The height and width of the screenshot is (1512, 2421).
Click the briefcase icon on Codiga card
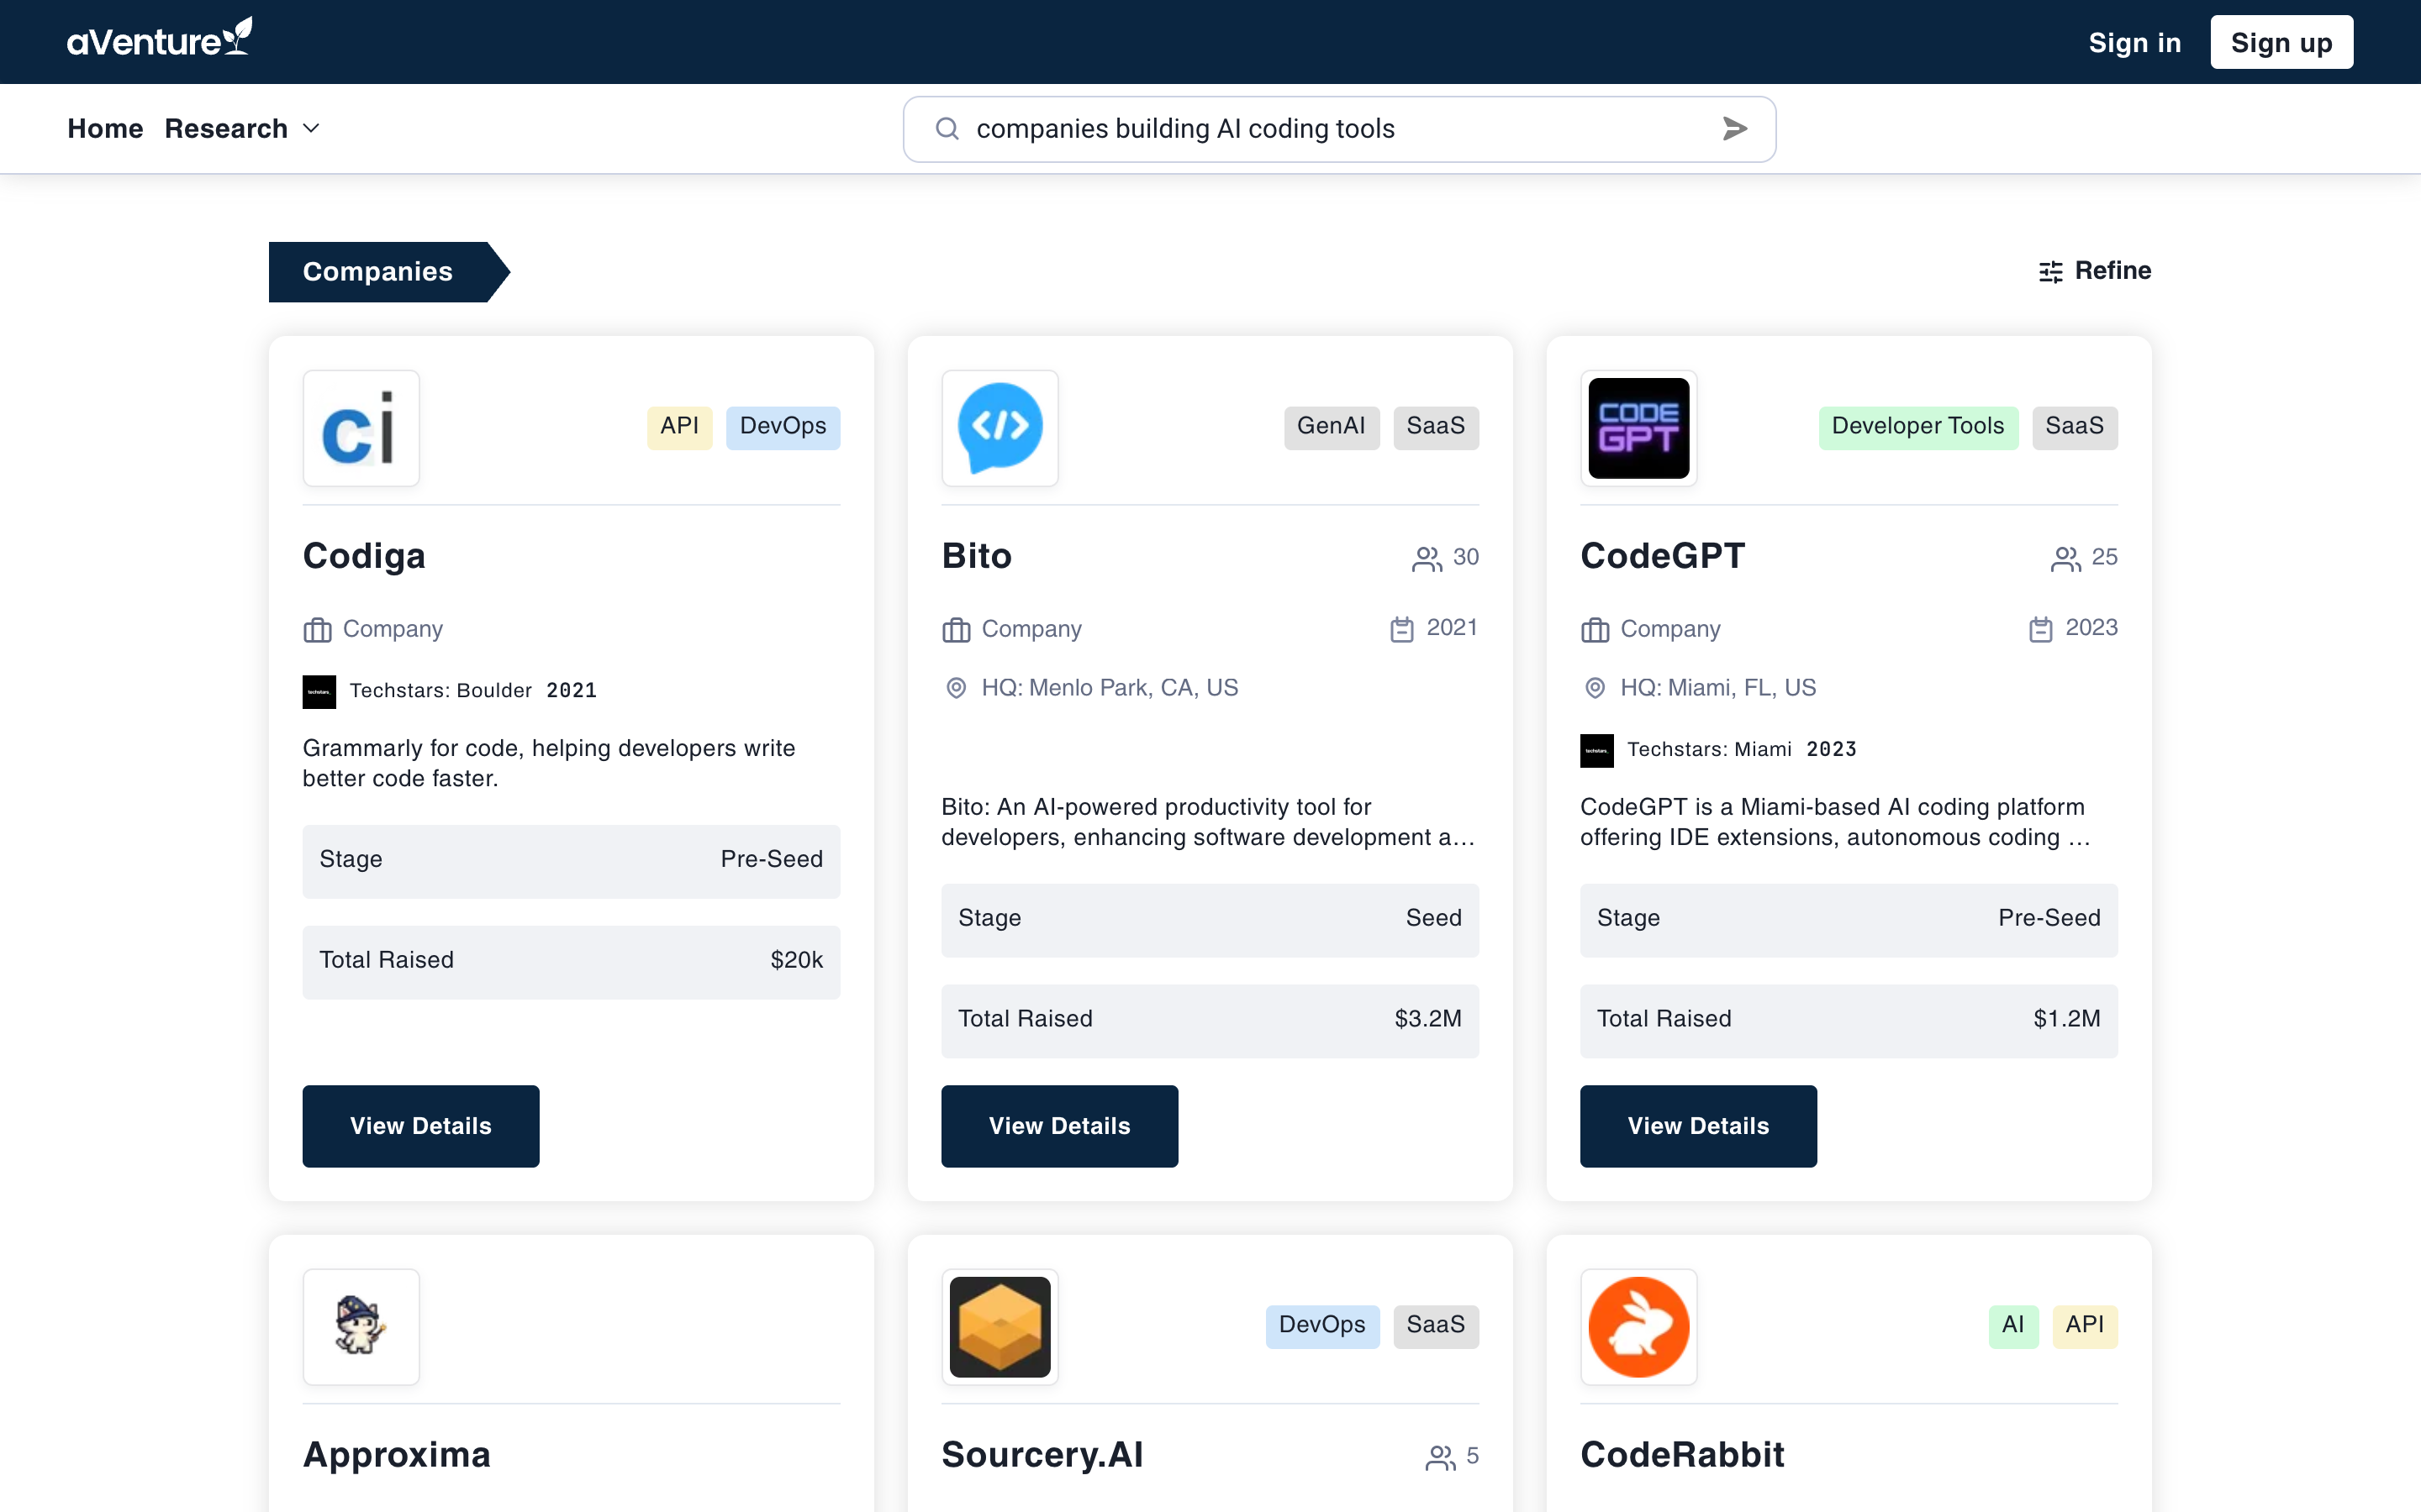tap(317, 630)
